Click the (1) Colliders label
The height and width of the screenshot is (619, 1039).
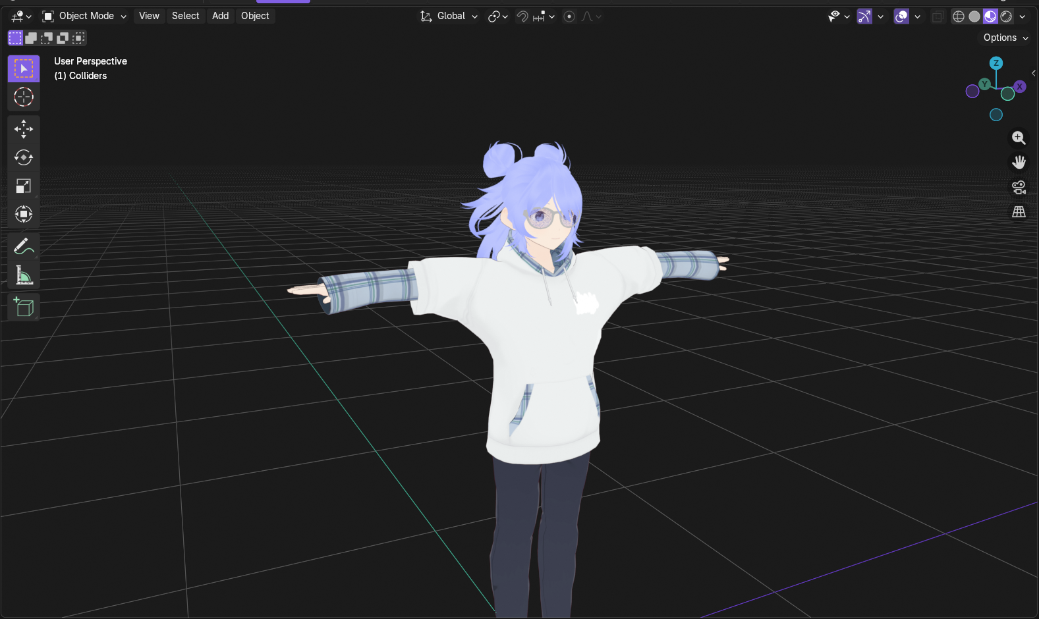80,76
